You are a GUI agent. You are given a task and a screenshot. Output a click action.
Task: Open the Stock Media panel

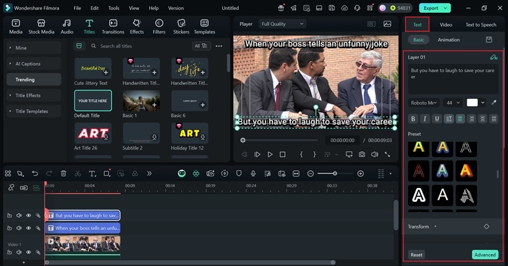tap(41, 27)
